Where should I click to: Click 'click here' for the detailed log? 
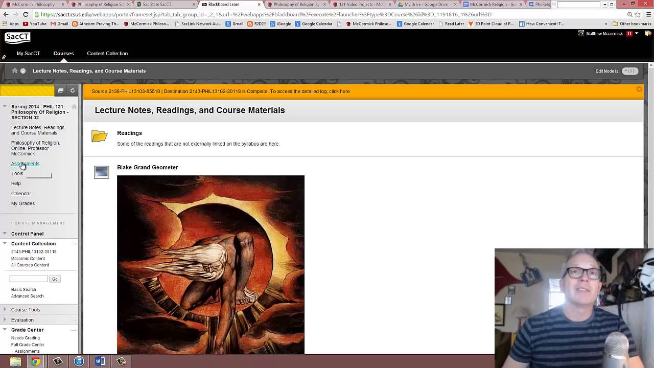point(339,91)
